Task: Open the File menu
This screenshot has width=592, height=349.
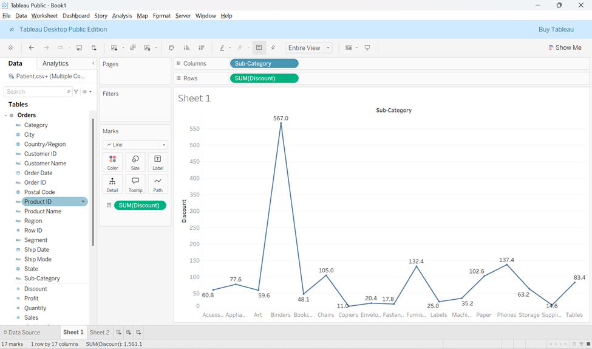Action: pyautogui.click(x=7, y=15)
